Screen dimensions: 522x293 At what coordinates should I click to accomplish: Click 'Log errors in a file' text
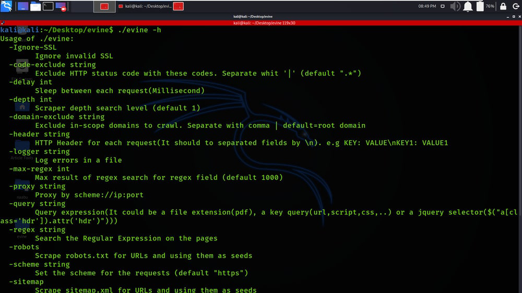click(78, 160)
